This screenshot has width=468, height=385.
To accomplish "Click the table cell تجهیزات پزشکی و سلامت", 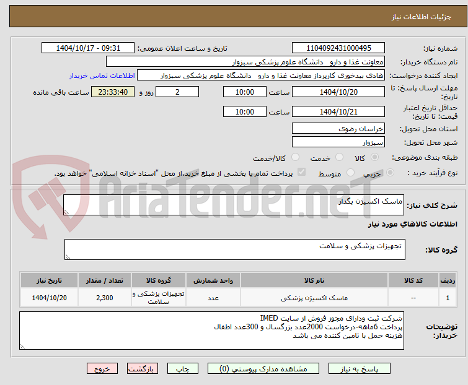I will point(159,297).
